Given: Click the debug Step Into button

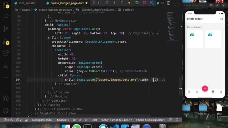Looking at the screenshot, I should [114, 3].
